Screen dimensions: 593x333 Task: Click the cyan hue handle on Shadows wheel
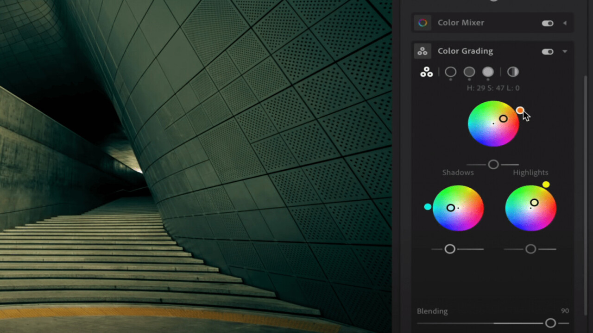428,207
